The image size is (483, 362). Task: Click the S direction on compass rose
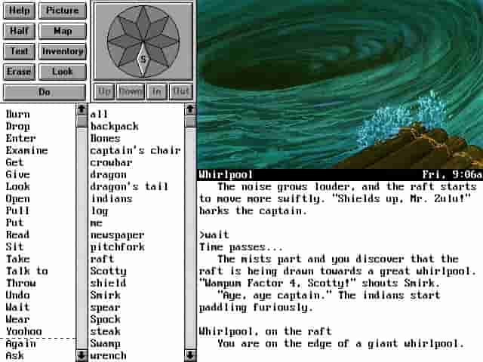tap(143, 60)
